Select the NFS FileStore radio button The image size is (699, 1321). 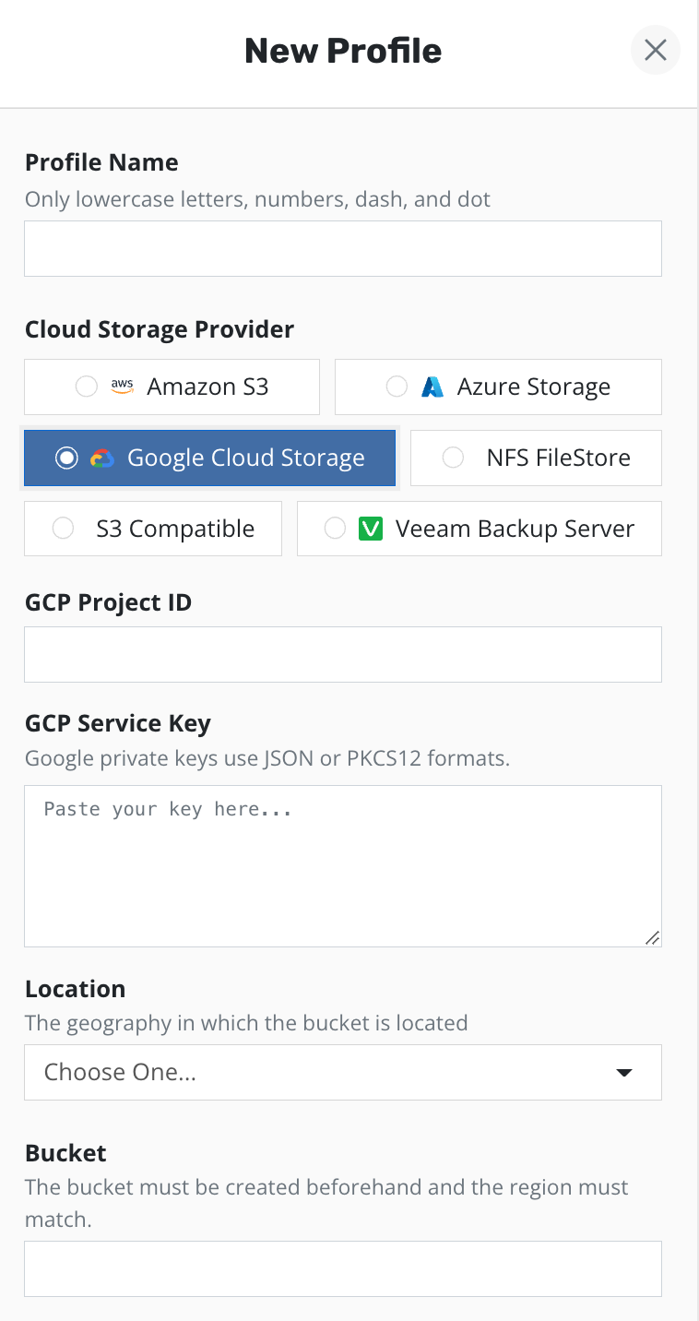(x=453, y=458)
